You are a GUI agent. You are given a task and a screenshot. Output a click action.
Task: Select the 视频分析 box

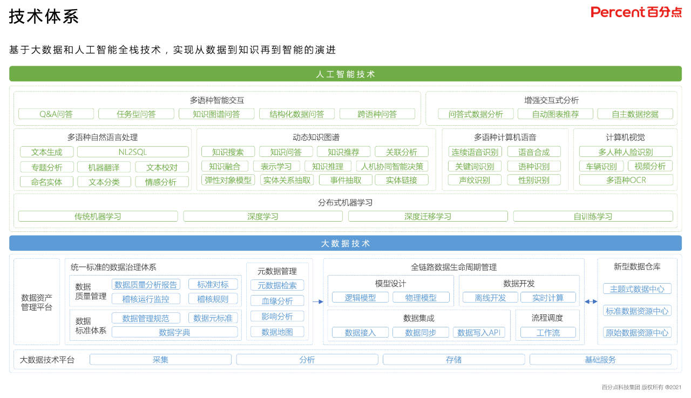(x=650, y=166)
